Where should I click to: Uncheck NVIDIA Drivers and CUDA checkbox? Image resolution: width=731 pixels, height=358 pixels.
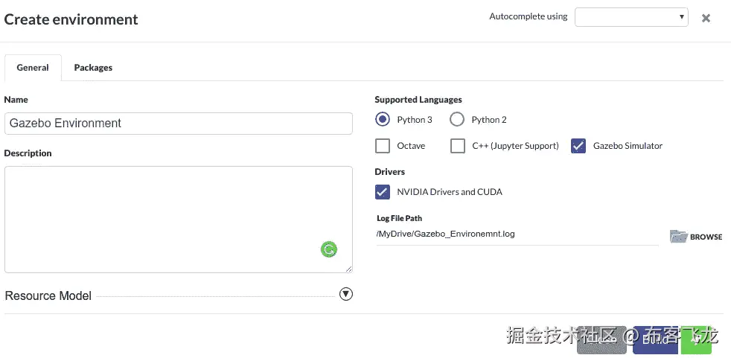tap(383, 192)
